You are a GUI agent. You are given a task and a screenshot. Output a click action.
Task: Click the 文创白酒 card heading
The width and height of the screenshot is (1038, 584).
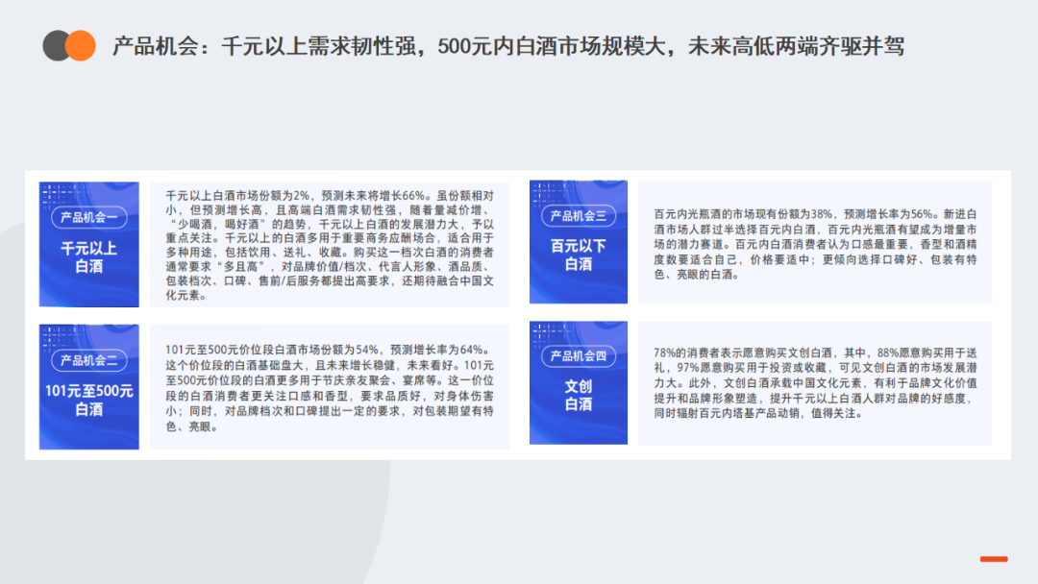[x=578, y=395]
